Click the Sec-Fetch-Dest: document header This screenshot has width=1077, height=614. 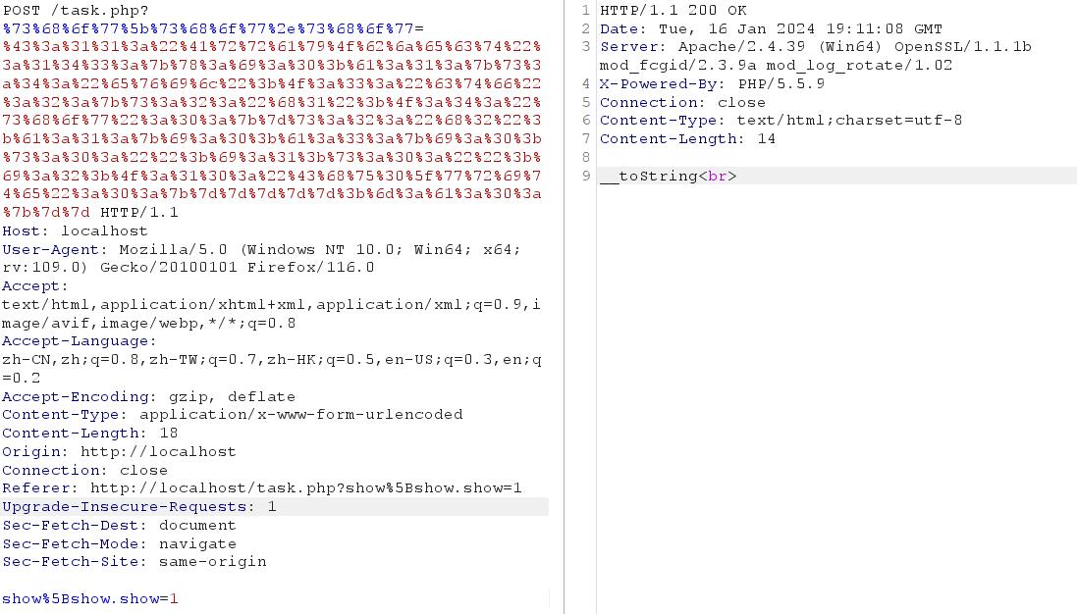119,526
